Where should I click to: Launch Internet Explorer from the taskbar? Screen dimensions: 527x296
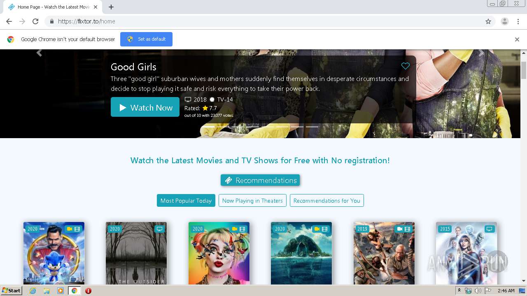(x=33, y=291)
